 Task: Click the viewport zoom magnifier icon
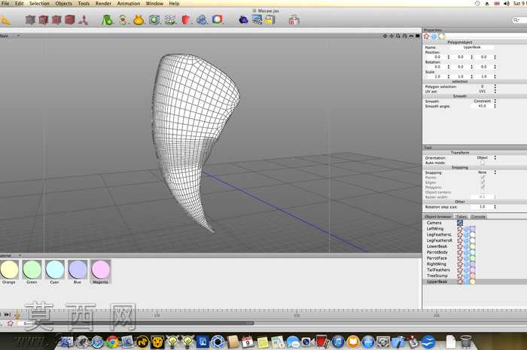pos(398,36)
